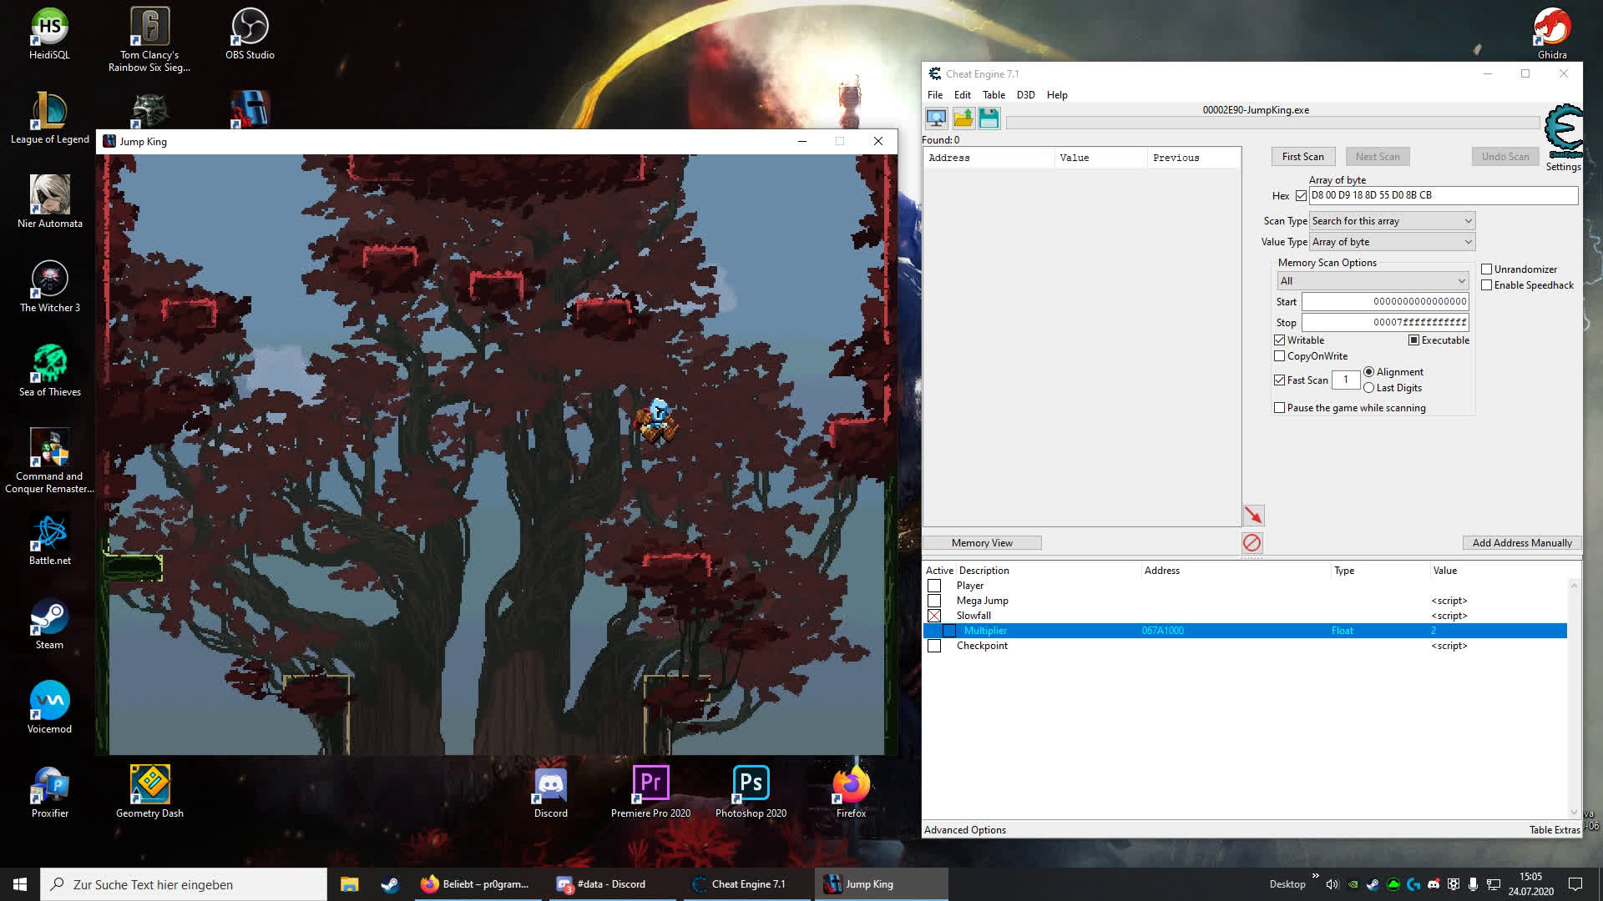Open Command and Conquer Remastered icon
Viewport: 1603px width, 901px height.
49,461
